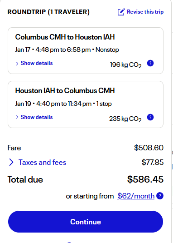Click chevron beside Columbus flight Show details

[x=17, y=64]
